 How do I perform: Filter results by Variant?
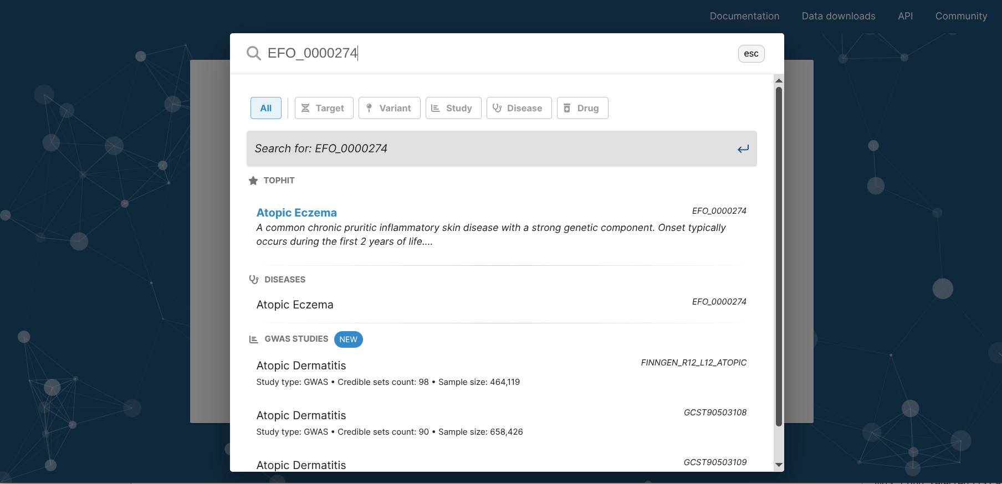[389, 108]
